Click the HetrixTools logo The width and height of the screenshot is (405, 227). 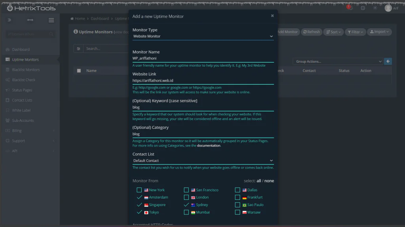(x=31, y=8)
